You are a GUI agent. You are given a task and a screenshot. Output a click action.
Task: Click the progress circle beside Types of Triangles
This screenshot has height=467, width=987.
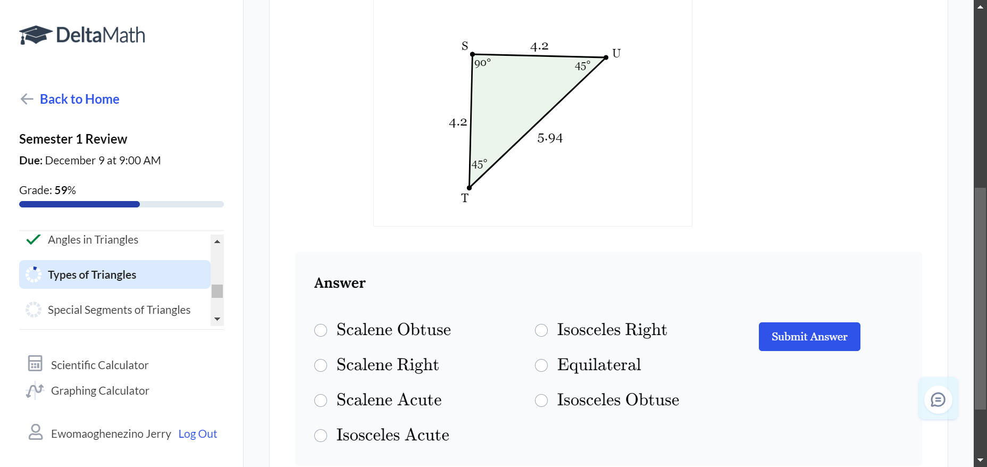(x=33, y=274)
